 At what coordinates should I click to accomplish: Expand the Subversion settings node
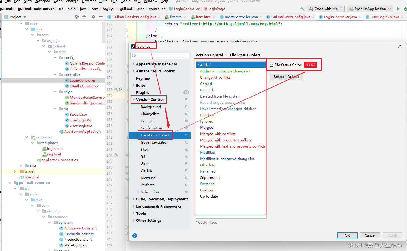[138, 192]
